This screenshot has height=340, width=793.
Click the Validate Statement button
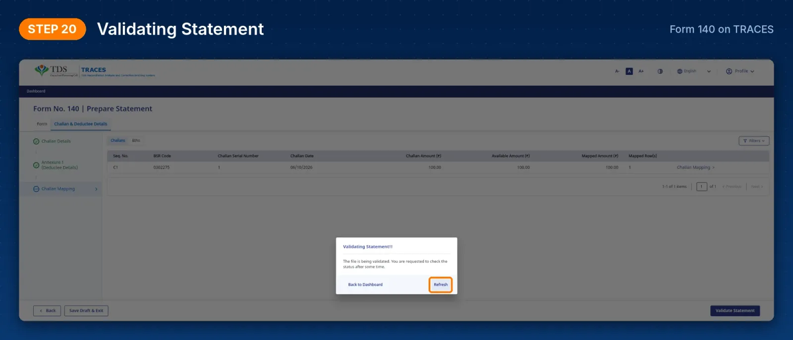pyautogui.click(x=735, y=311)
